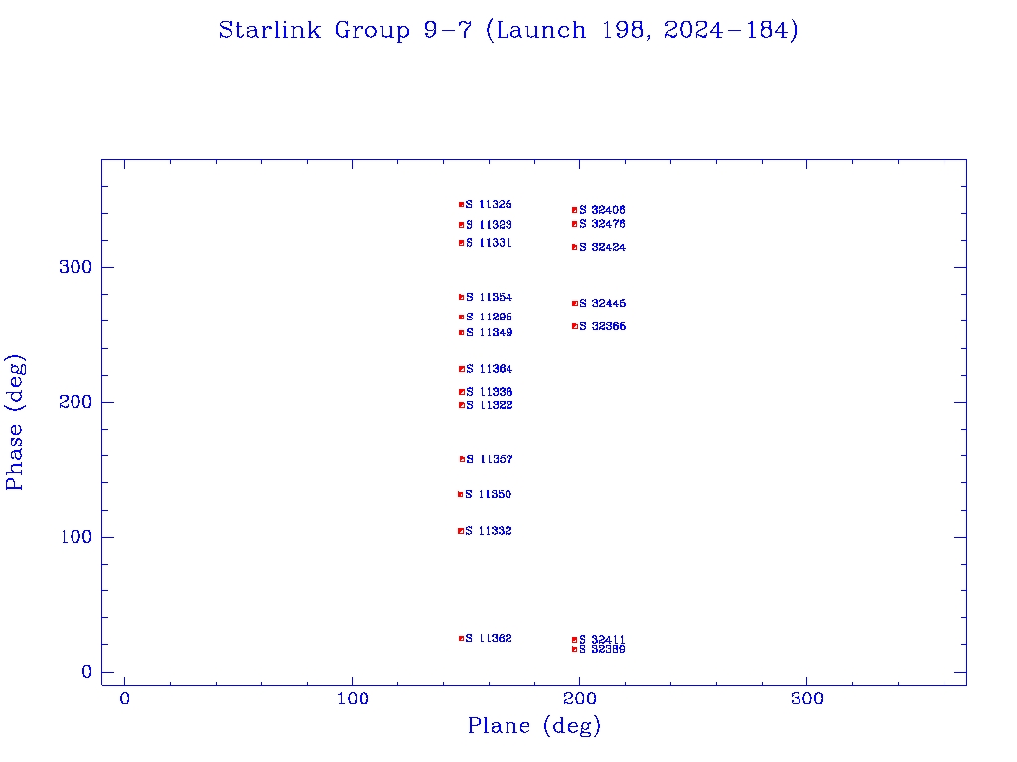Pick the 'S 11296' satellite label
This screenshot has height=762, width=1017.
(489, 317)
